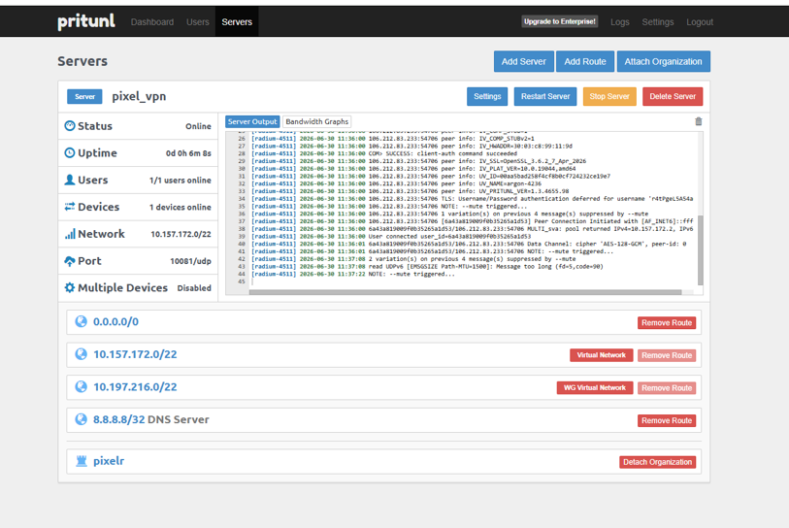
Task: Open the pixelr organization
Action: (x=109, y=461)
